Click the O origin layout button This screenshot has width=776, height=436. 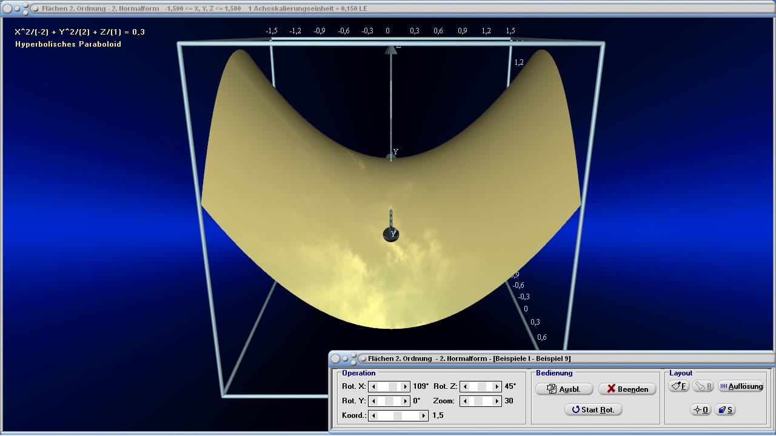[x=700, y=410]
